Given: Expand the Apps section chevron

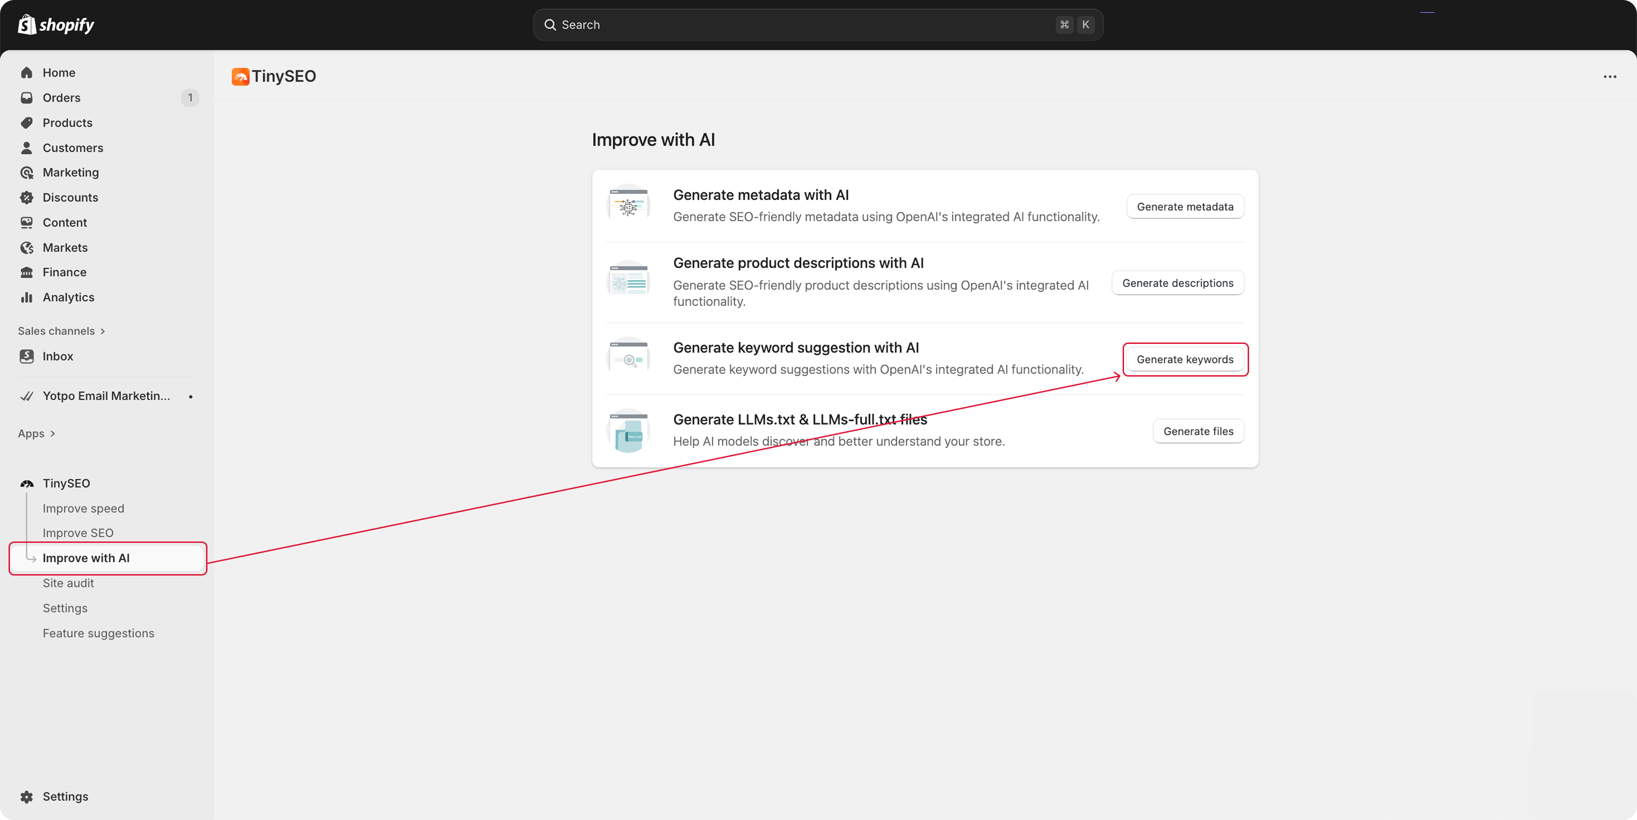Looking at the screenshot, I should coord(53,433).
